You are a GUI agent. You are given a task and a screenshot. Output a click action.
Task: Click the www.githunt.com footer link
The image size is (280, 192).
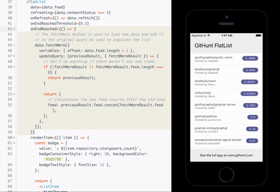coord(240,155)
